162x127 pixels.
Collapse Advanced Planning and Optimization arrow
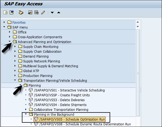(x=10, y=41)
